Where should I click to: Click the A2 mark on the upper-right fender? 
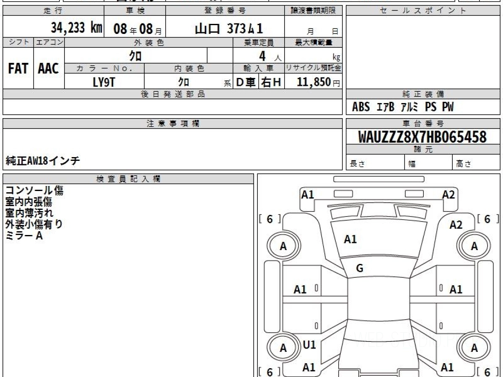(456, 225)
